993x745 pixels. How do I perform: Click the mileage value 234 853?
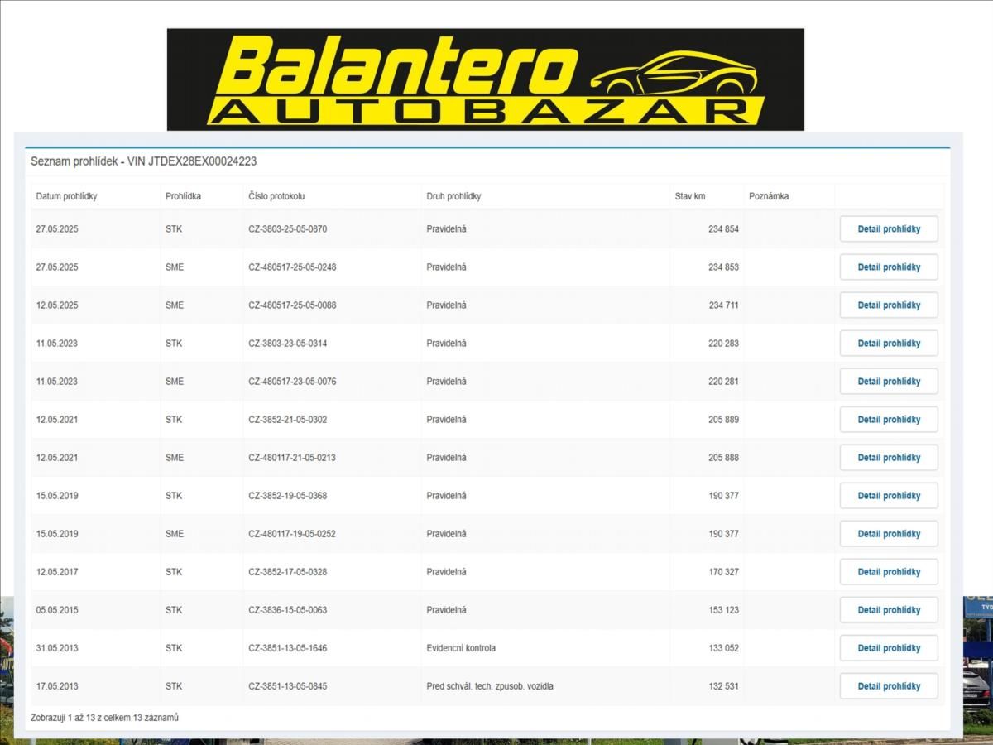coord(723,267)
